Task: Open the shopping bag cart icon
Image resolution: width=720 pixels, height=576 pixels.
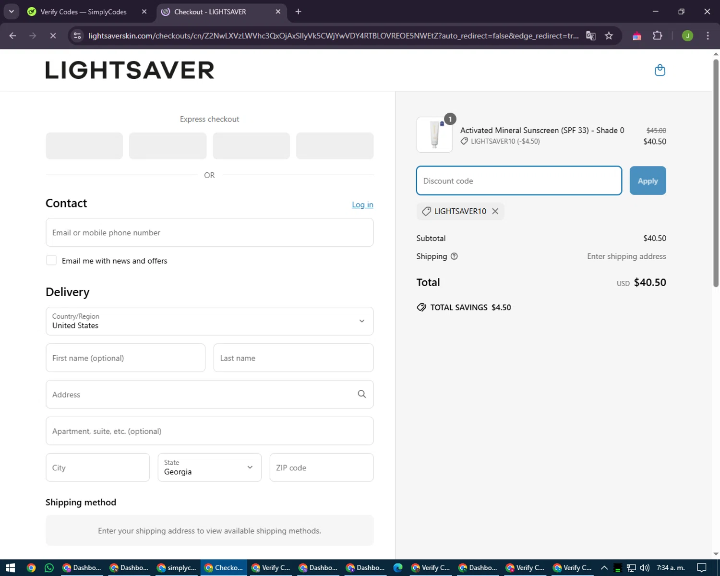Action: click(x=660, y=70)
